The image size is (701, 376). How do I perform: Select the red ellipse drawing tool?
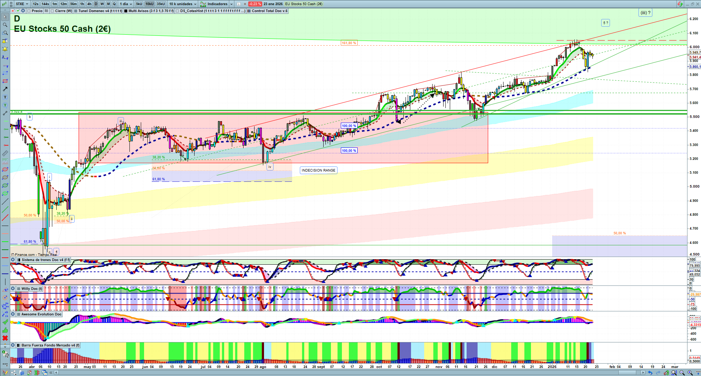pos(5,169)
